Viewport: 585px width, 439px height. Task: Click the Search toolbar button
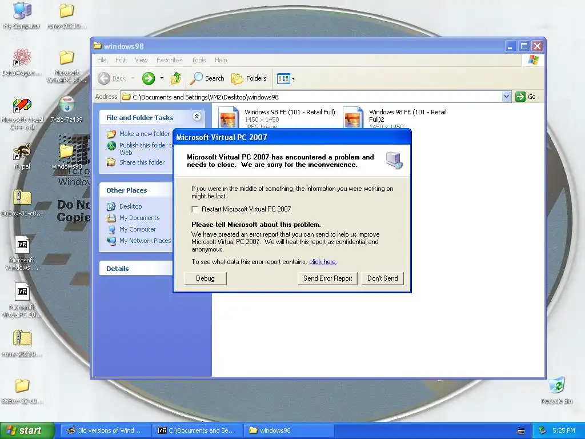pyautogui.click(x=207, y=78)
